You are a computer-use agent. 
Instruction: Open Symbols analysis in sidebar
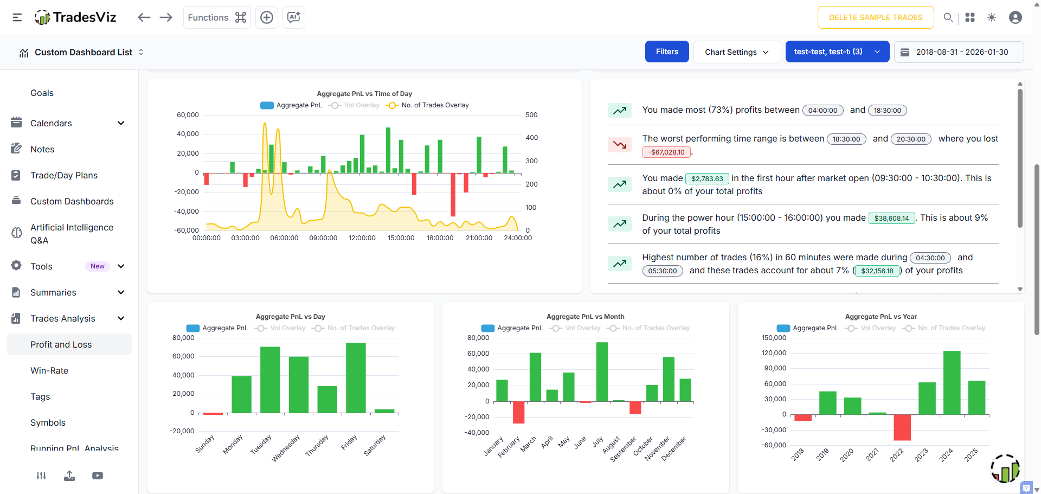coord(48,422)
